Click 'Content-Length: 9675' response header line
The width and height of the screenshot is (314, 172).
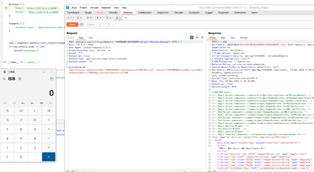click(224, 87)
